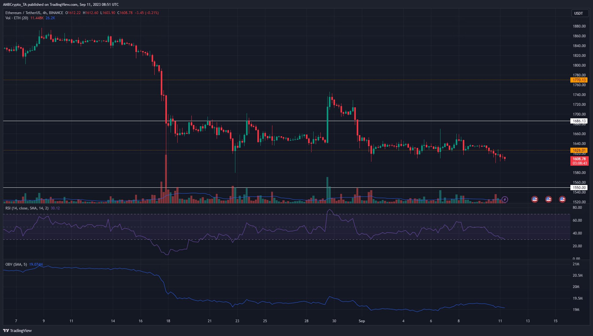Open the first US flag economic event icon

tap(535, 199)
